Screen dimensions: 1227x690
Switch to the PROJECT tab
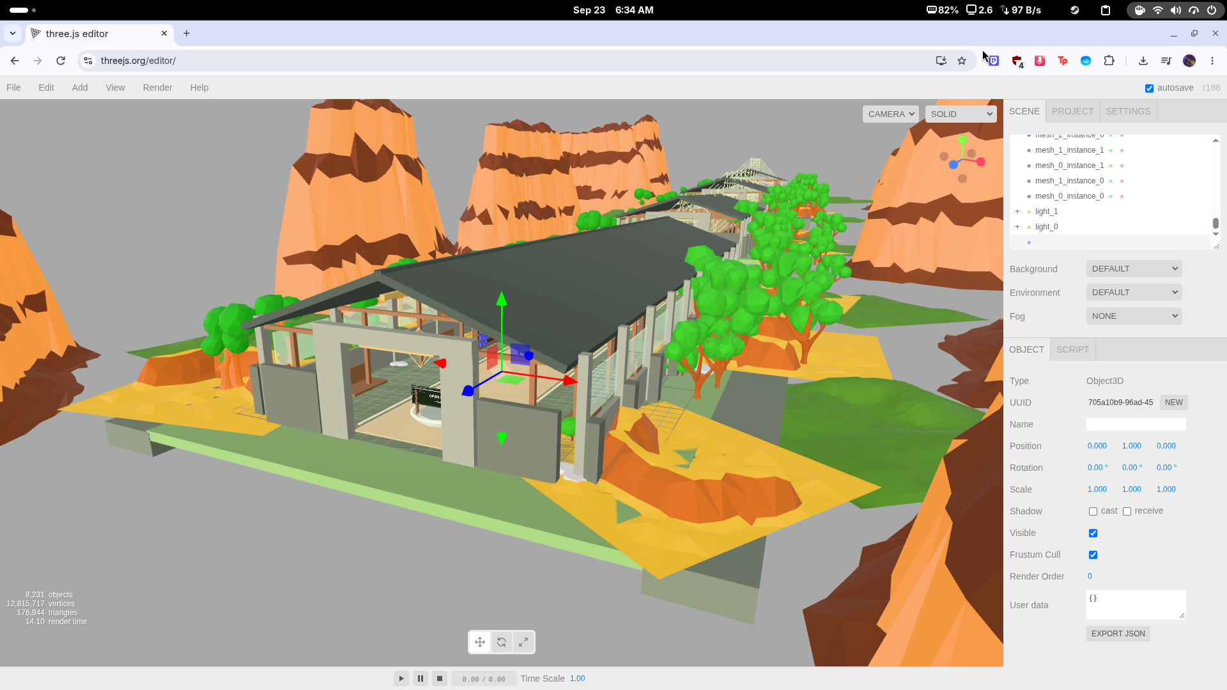[1073, 111]
